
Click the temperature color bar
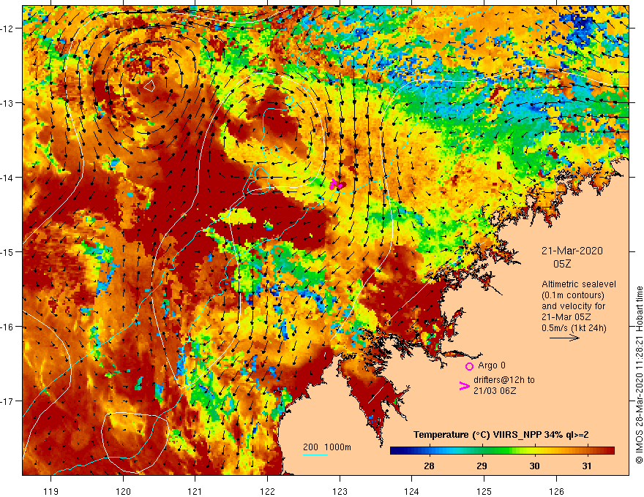pyautogui.click(x=502, y=451)
